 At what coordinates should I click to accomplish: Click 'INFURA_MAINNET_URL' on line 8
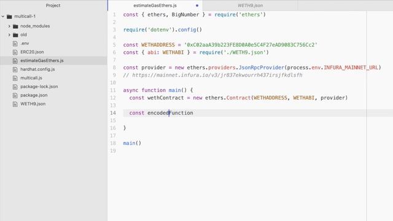351,68
